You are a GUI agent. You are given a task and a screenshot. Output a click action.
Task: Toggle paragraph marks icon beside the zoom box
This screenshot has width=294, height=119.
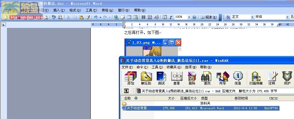[x=171, y=17]
